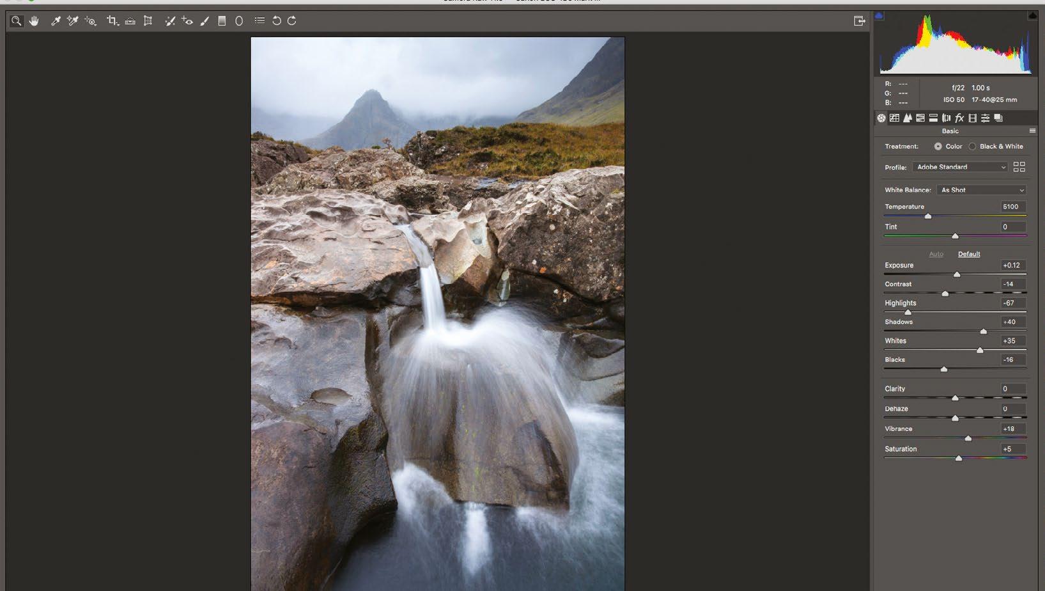The image size is (1045, 591).
Task: Open the Basic panel options menu
Action: click(1032, 130)
